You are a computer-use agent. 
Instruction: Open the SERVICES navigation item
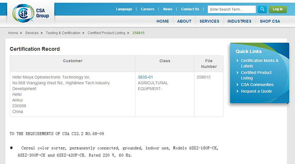click(x=209, y=21)
